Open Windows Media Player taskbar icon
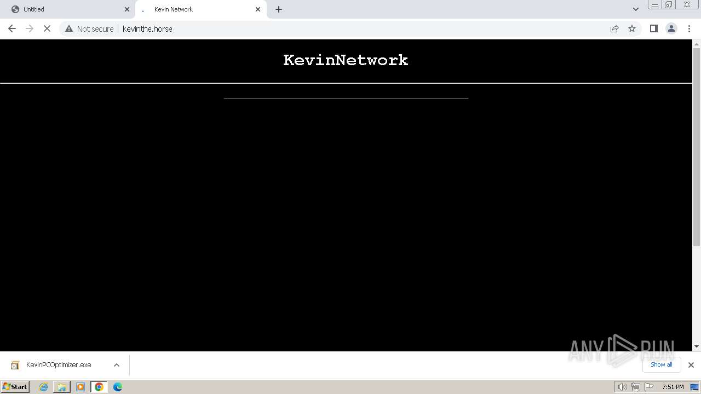 pyautogui.click(x=81, y=387)
